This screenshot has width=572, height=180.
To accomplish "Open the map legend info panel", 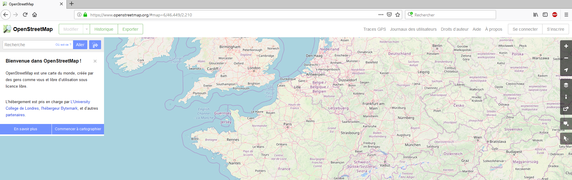I will click(x=566, y=97).
